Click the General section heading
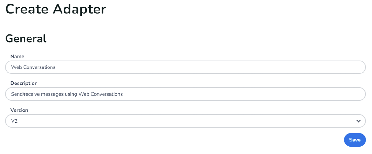 click(26, 39)
